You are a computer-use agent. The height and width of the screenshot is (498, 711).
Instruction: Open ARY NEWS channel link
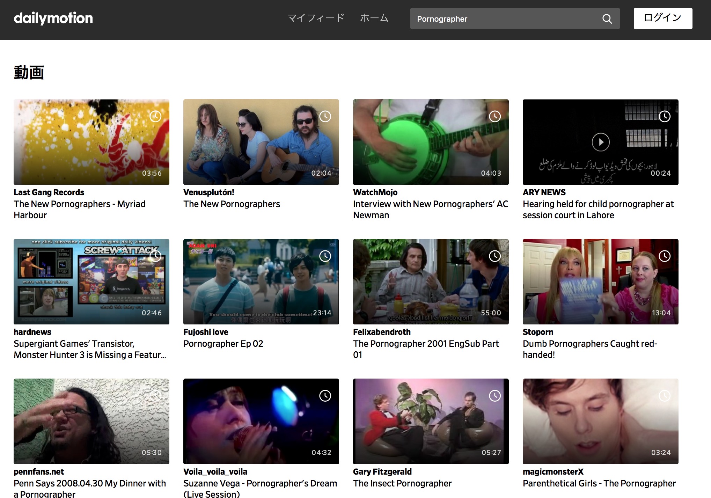pos(544,192)
